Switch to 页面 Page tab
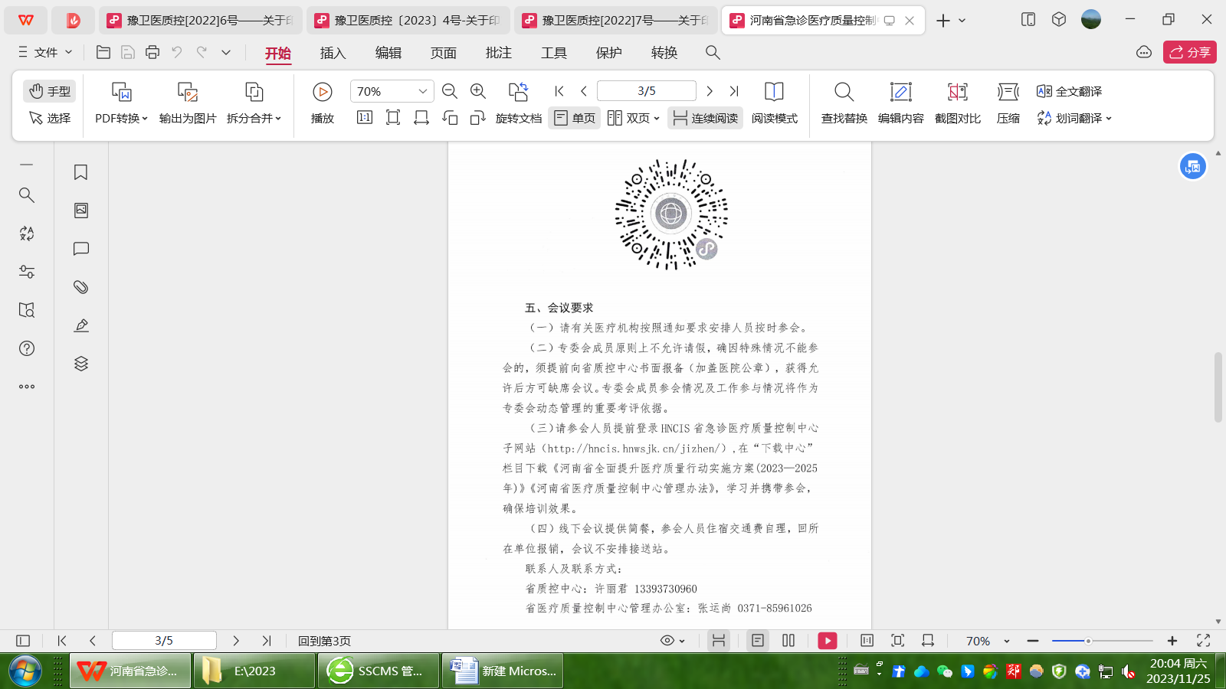This screenshot has height=689, width=1226. (444, 53)
